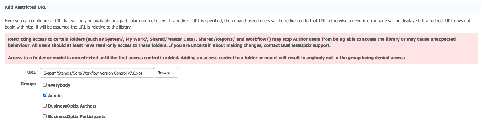The image size is (482, 122).
Task: Click the "Add Restricted URL" heading
Action: tap(26, 7)
